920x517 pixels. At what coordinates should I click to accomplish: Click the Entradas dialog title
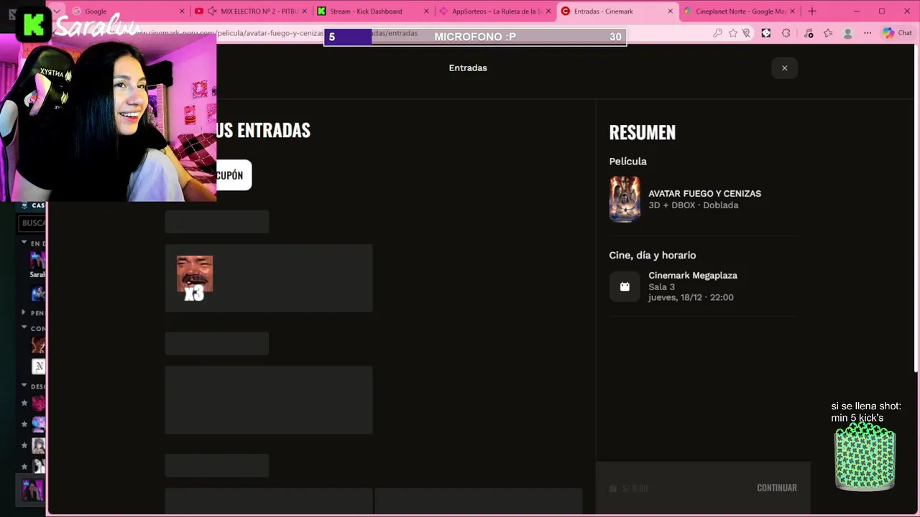tap(468, 67)
